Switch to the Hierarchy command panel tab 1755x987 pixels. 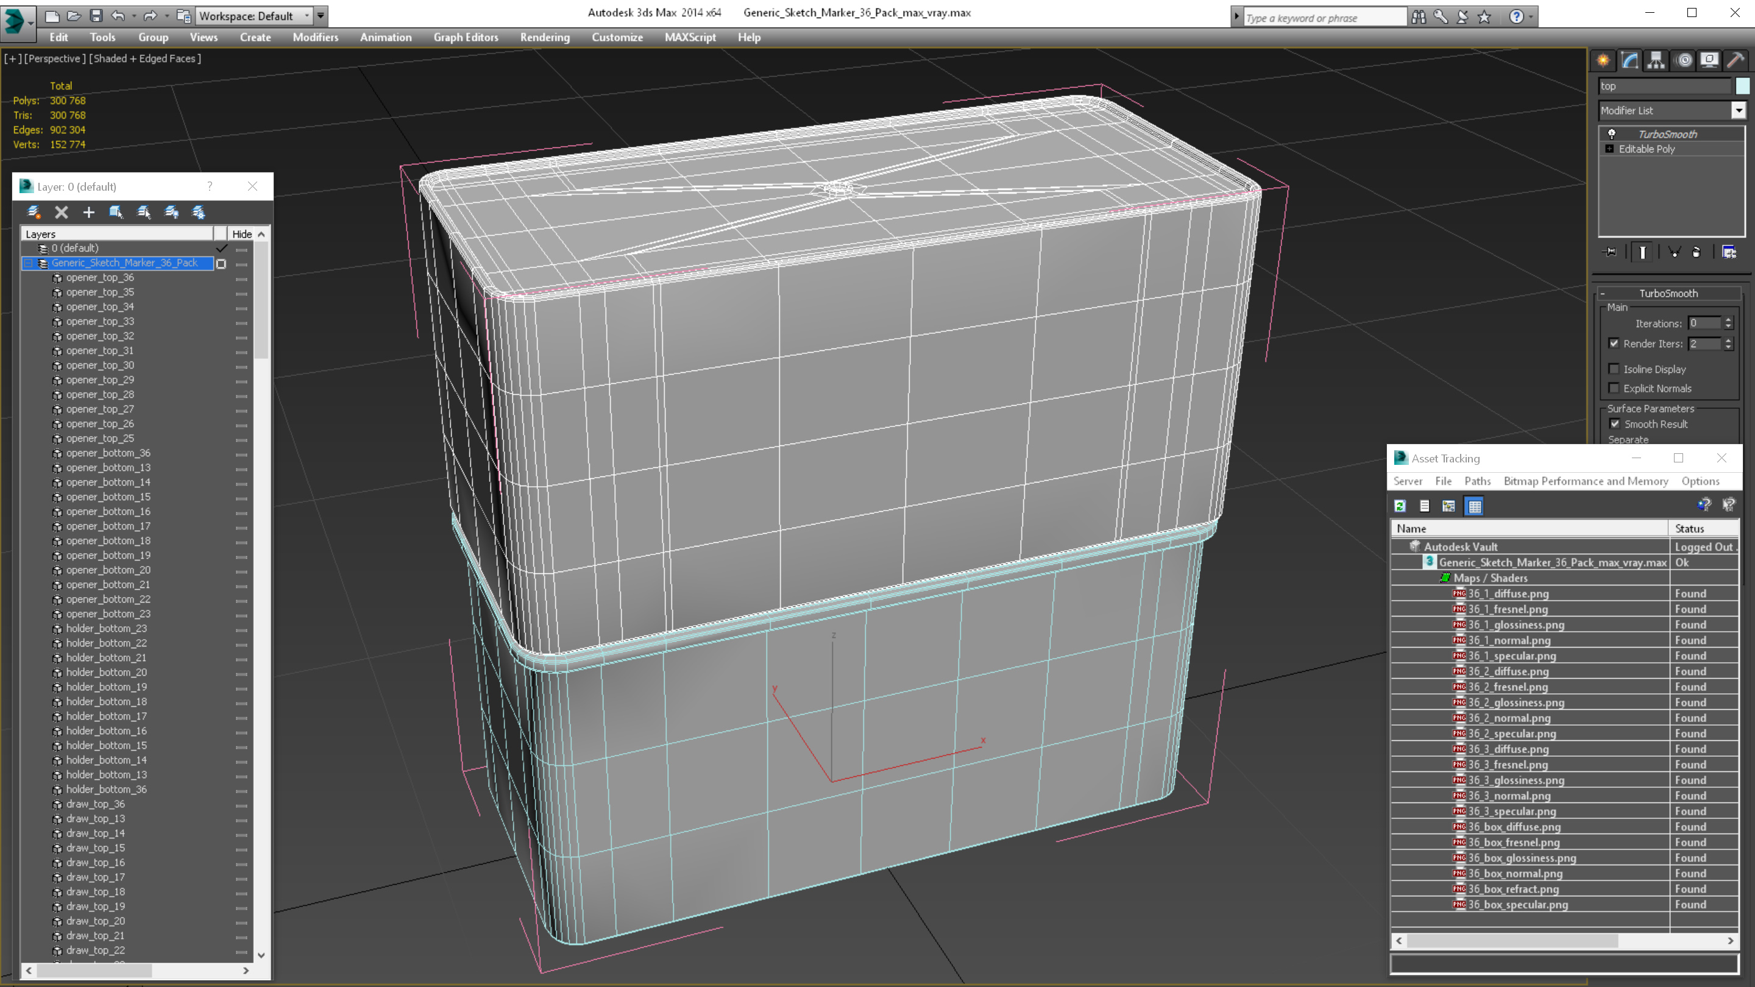coord(1656,61)
